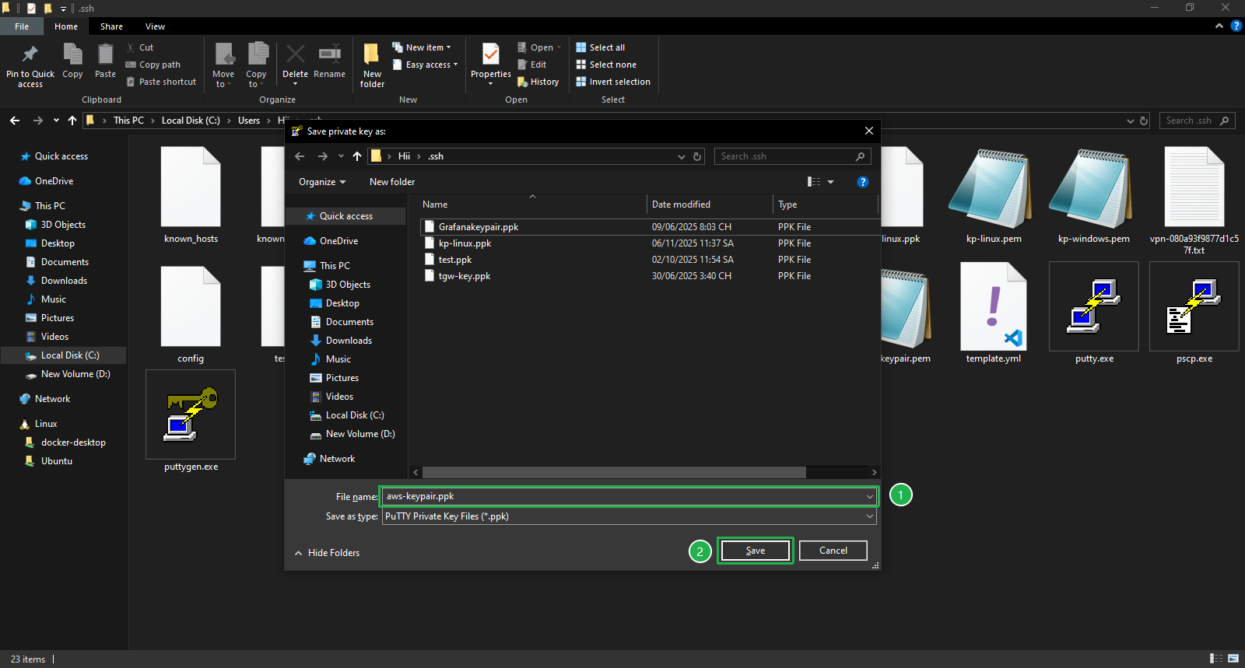The height and width of the screenshot is (668, 1245).
Task: Sort by Date modified column header
Action: point(710,205)
